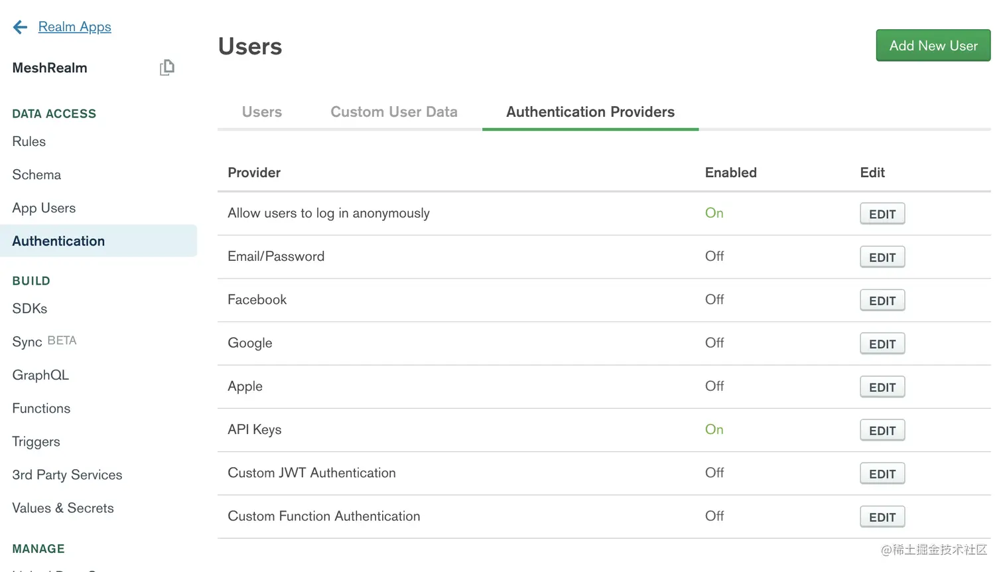Switch to the Custom User Data tab
Viewport: 1003px width, 572px height.
[394, 112]
